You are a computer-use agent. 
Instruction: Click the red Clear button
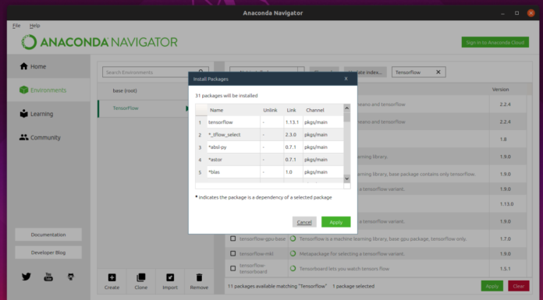pyautogui.click(x=518, y=286)
